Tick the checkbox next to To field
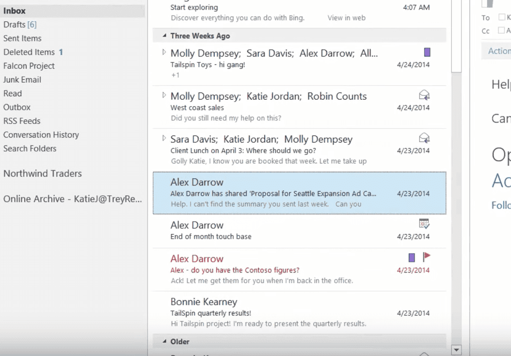Screen dimensions: 511x356 501,17
